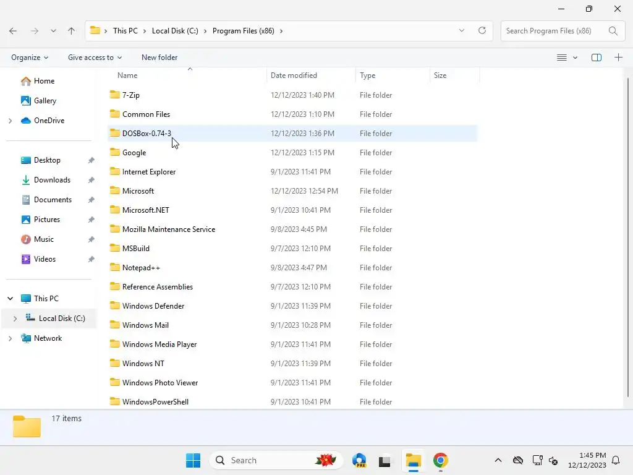Click the pin icon beside Music
This screenshot has width=633, height=475.
click(91, 239)
